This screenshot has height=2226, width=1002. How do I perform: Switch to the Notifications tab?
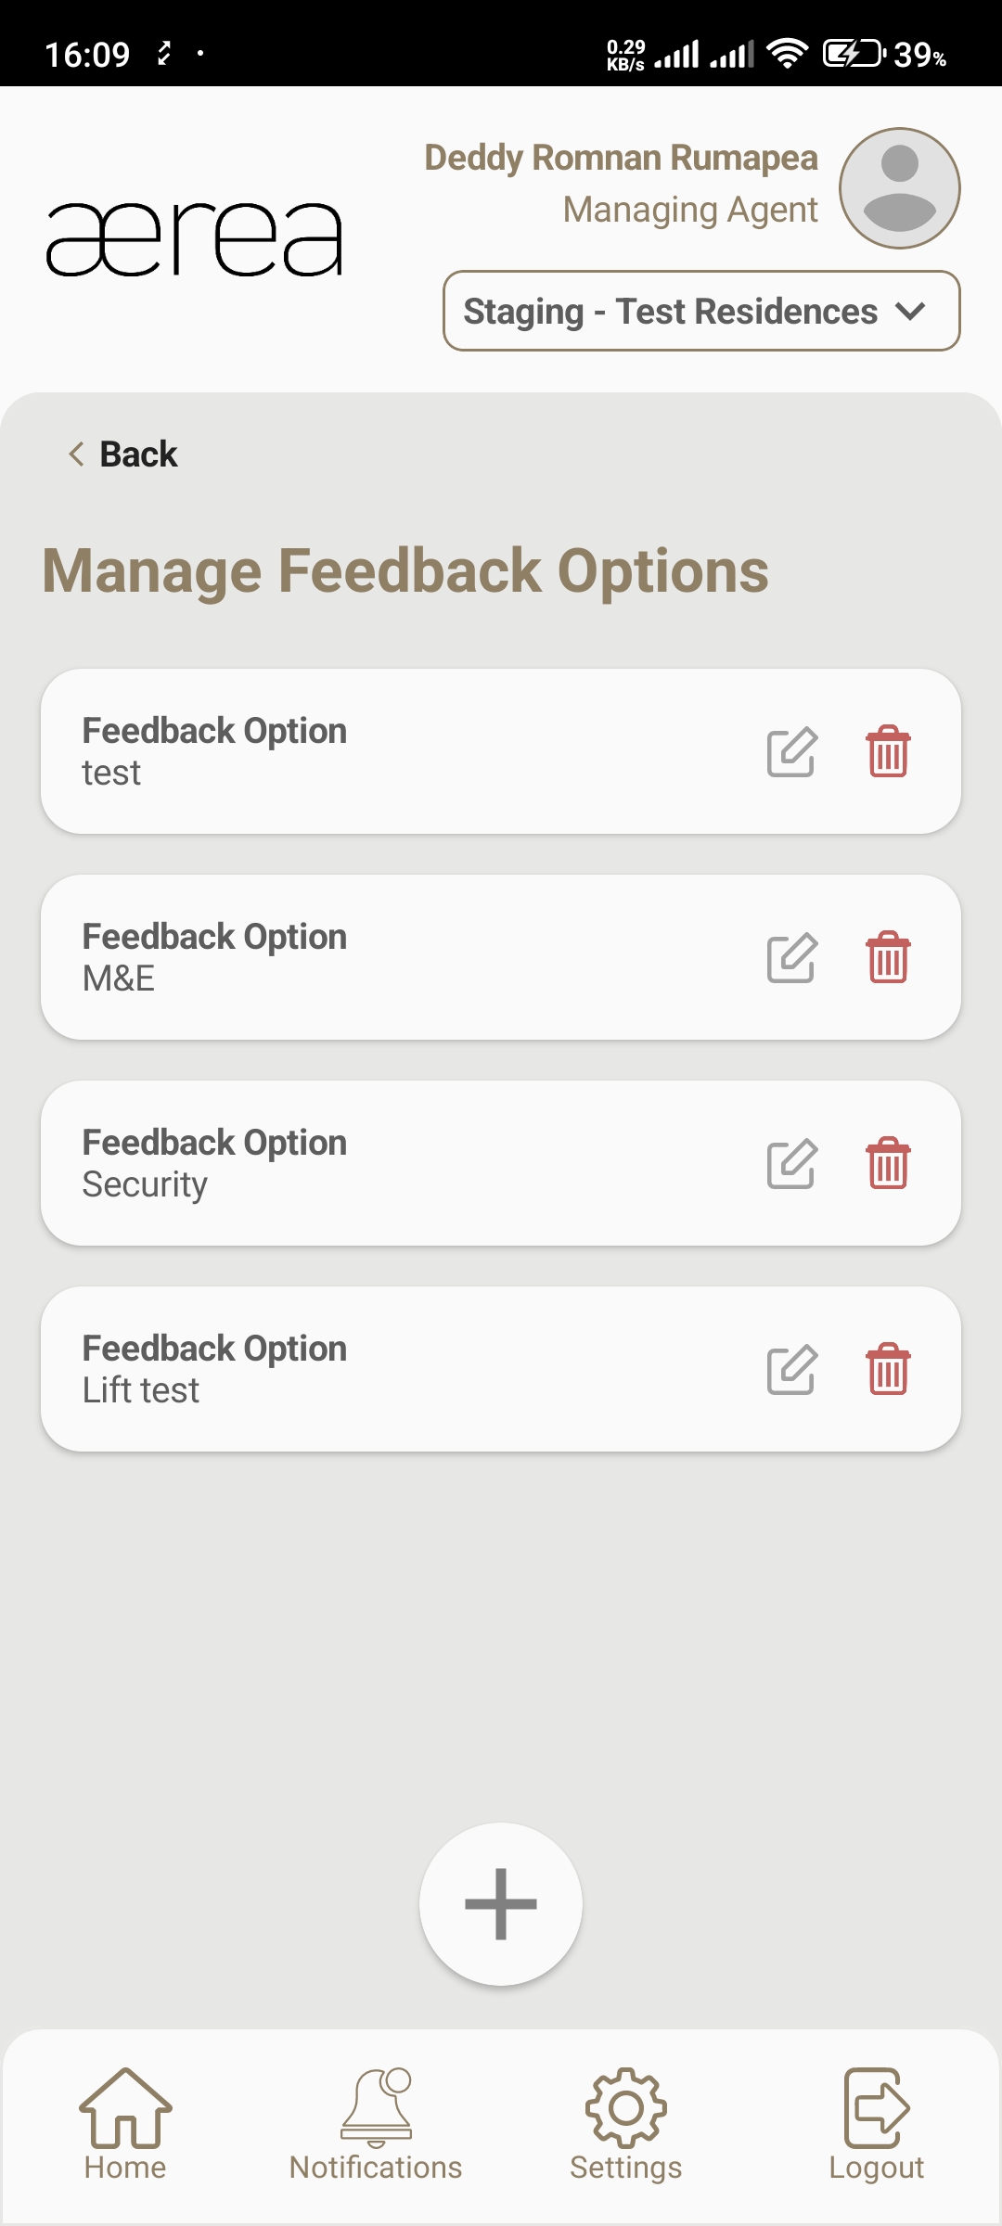(x=376, y=2124)
